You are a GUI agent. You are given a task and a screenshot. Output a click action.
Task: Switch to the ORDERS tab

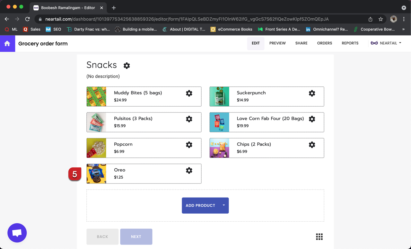324,43
